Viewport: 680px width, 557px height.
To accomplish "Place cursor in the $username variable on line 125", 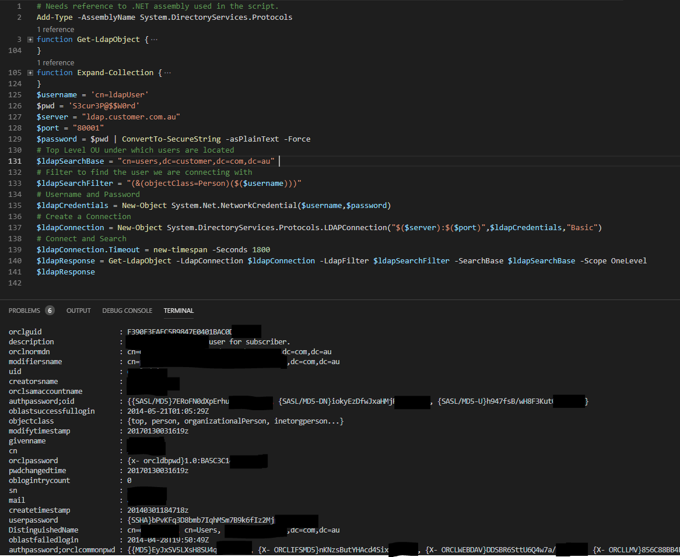I will click(57, 94).
